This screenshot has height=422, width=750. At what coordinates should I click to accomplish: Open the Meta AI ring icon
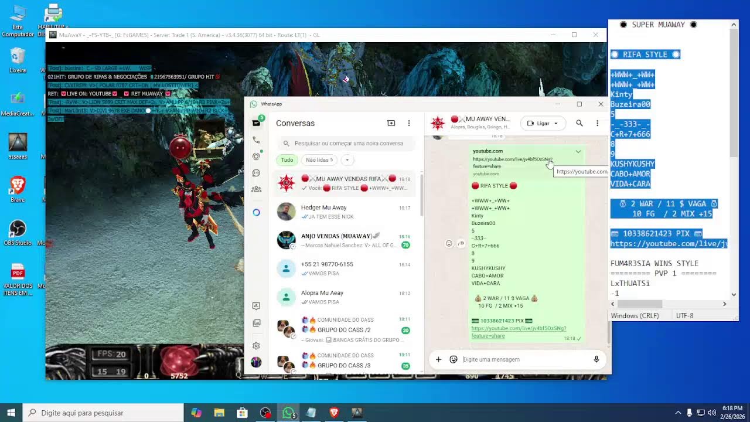point(256,212)
